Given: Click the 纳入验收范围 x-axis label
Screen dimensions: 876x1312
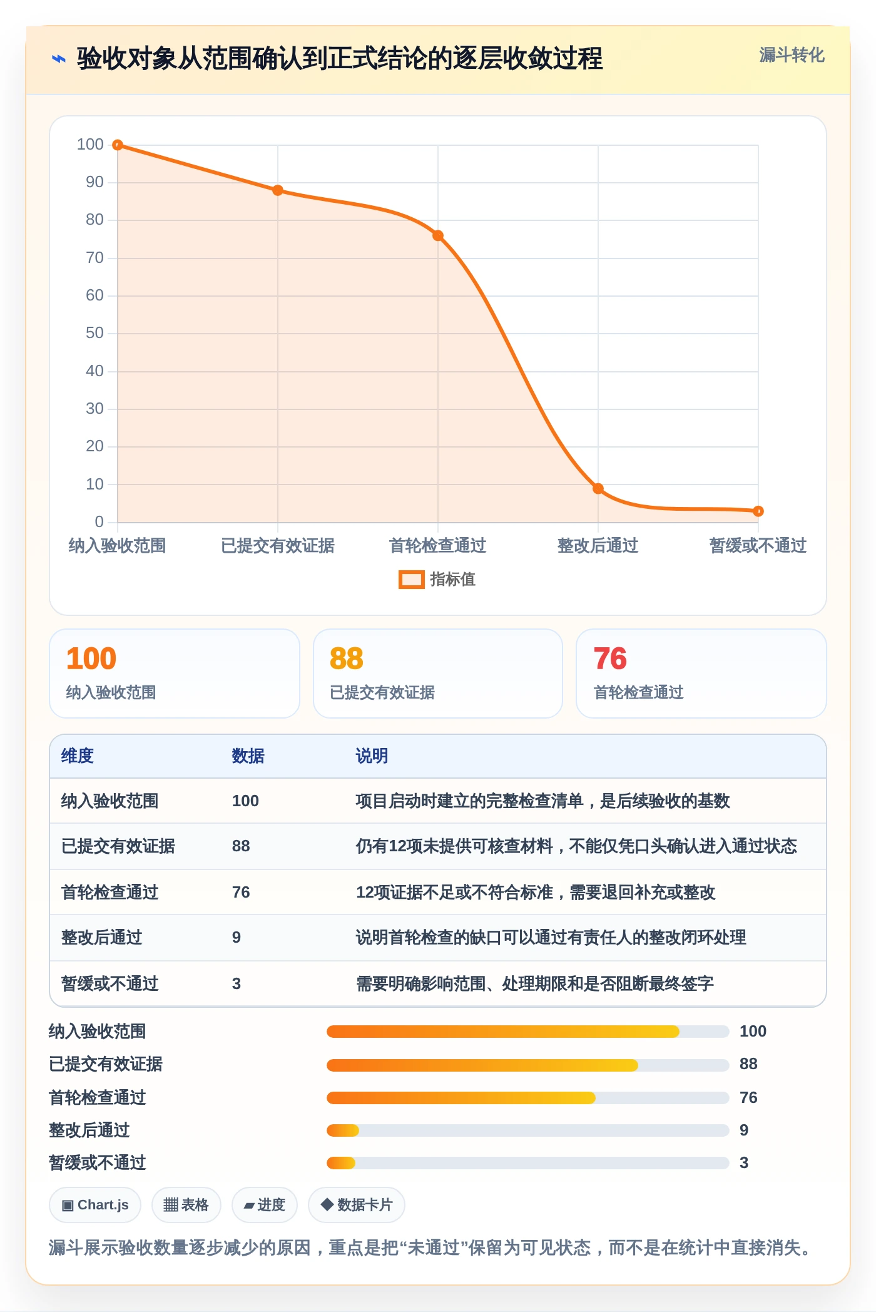Looking at the screenshot, I should point(118,546).
